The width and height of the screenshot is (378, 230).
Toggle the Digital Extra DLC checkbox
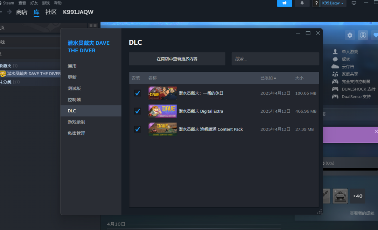point(138,111)
